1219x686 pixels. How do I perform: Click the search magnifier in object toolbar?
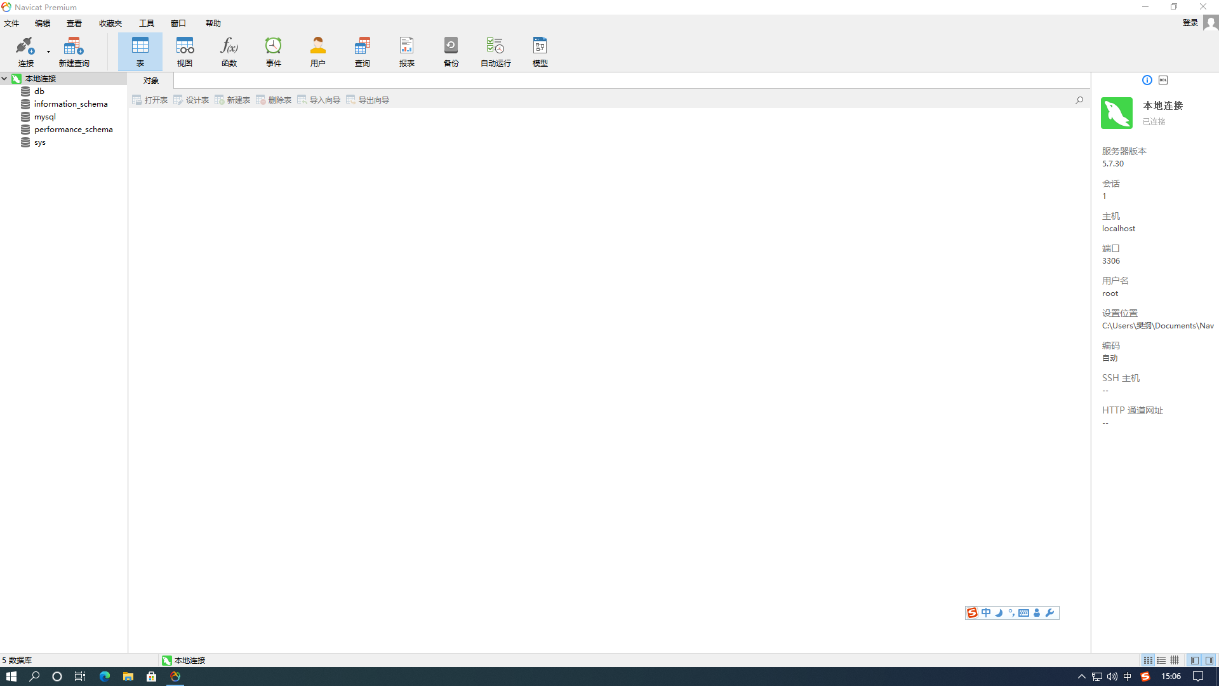(x=1079, y=100)
